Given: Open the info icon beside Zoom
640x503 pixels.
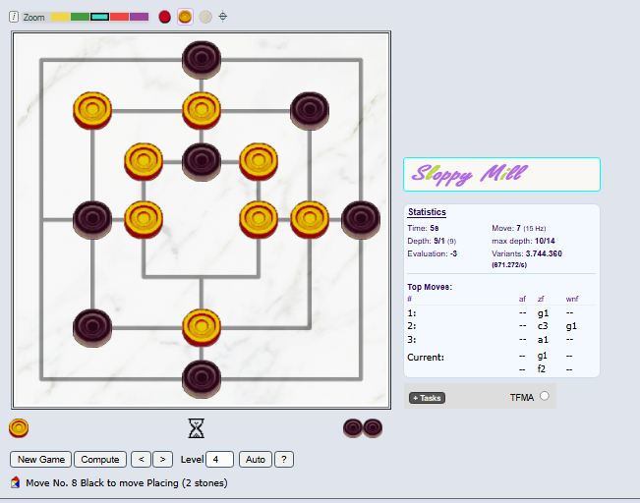Looking at the screenshot, I should click(x=14, y=17).
